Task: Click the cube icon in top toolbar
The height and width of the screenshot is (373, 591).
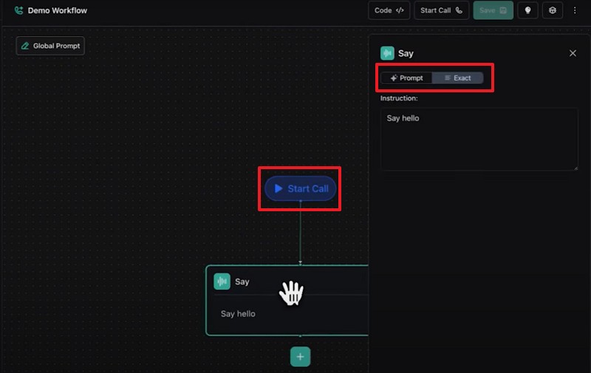Action: coord(552,10)
